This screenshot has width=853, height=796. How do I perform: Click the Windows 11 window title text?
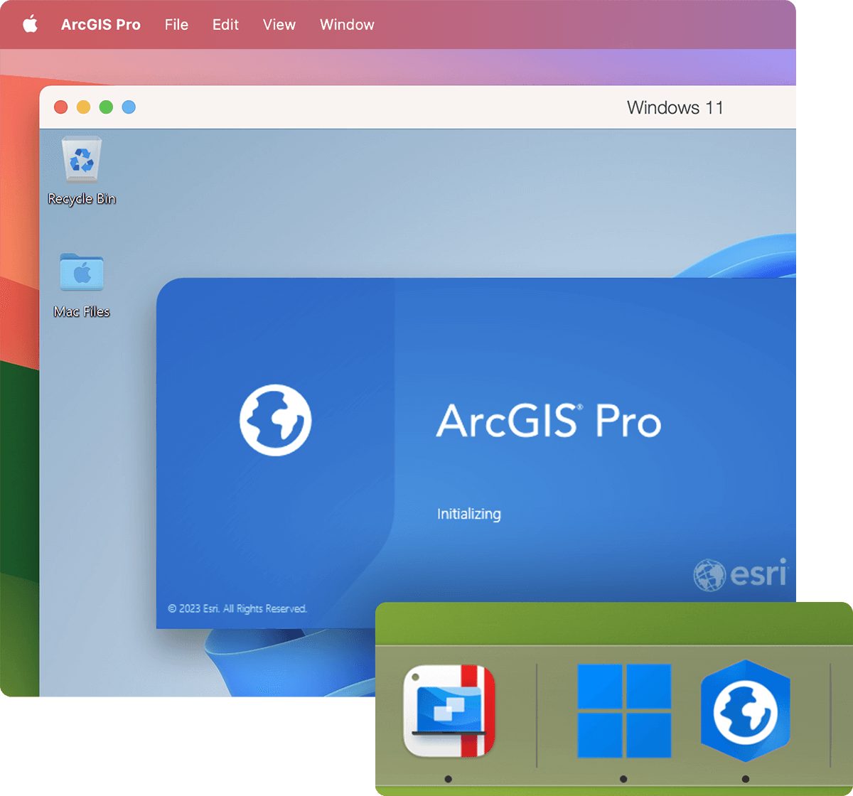pos(675,107)
